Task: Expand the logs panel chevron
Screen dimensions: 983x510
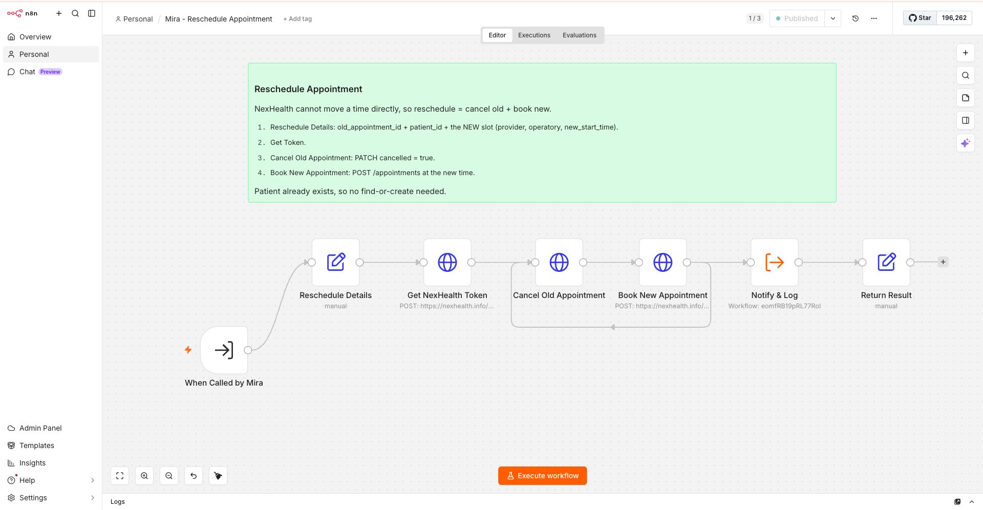Action: [972, 502]
